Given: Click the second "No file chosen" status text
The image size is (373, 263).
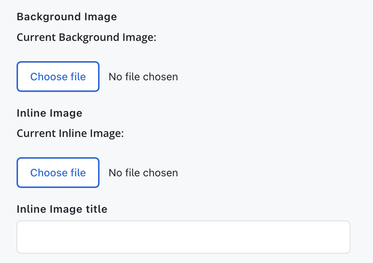Looking at the screenshot, I should [143, 173].
